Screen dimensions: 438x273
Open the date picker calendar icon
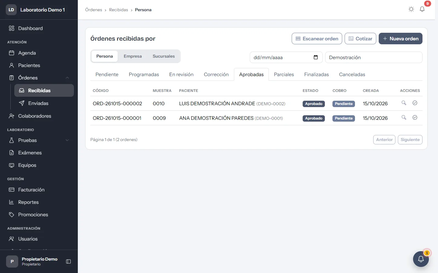[316, 57]
